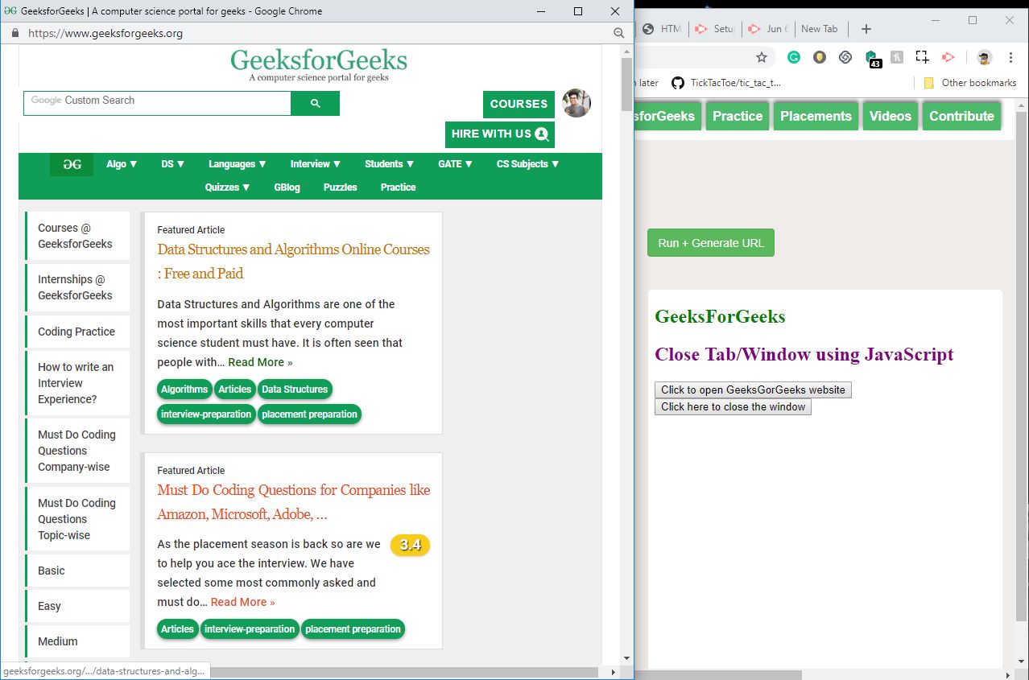Open the Languages dropdown

(x=238, y=164)
